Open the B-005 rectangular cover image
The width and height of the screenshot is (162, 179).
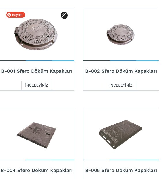click(120, 135)
